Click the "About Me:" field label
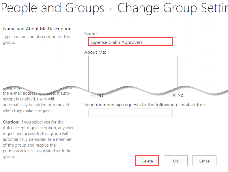 point(95,52)
